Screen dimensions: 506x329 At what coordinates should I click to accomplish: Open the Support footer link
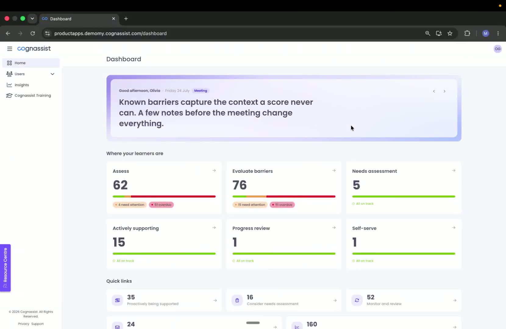(x=37, y=324)
